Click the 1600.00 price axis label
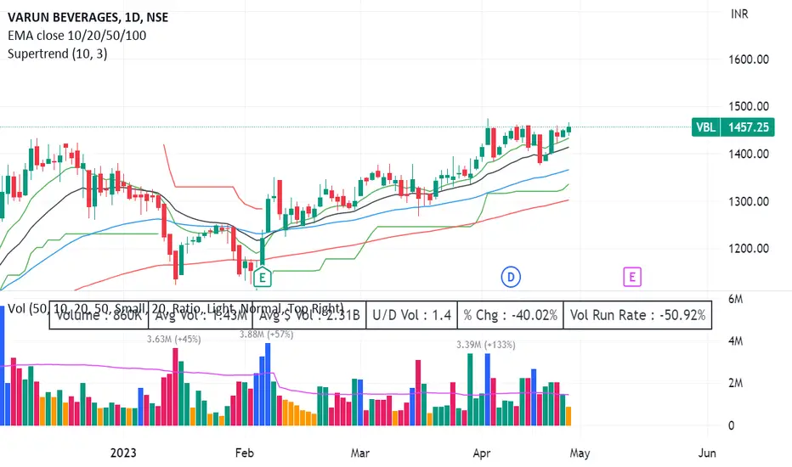792x467 pixels. pyautogui.click(x=749, y=59)
